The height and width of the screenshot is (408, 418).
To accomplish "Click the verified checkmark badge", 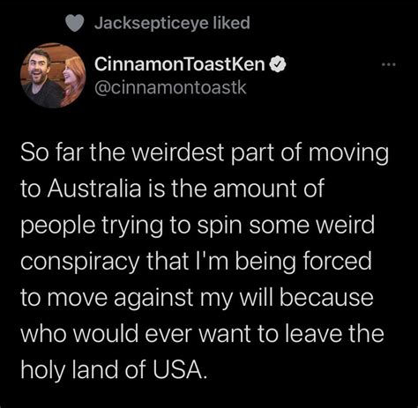I will [278, 64].
